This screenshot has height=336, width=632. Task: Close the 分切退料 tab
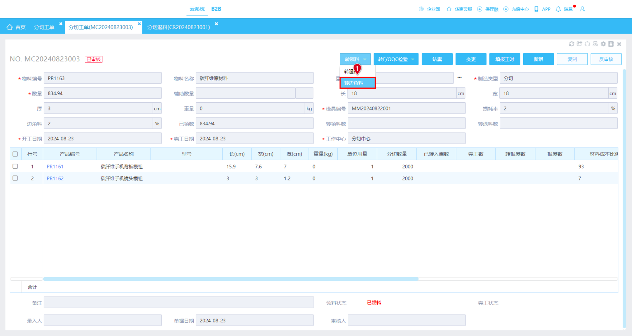(x=216, y=24)
